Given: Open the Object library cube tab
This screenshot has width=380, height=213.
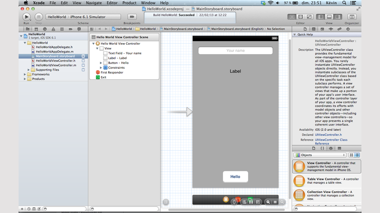Looking at the screenshot, I should pyautogui.click(x=331, y=148).
